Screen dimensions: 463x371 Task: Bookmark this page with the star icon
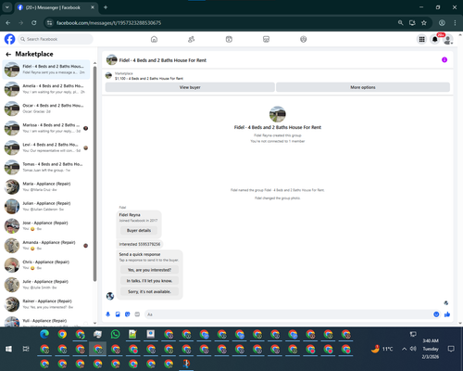point(424,23)
